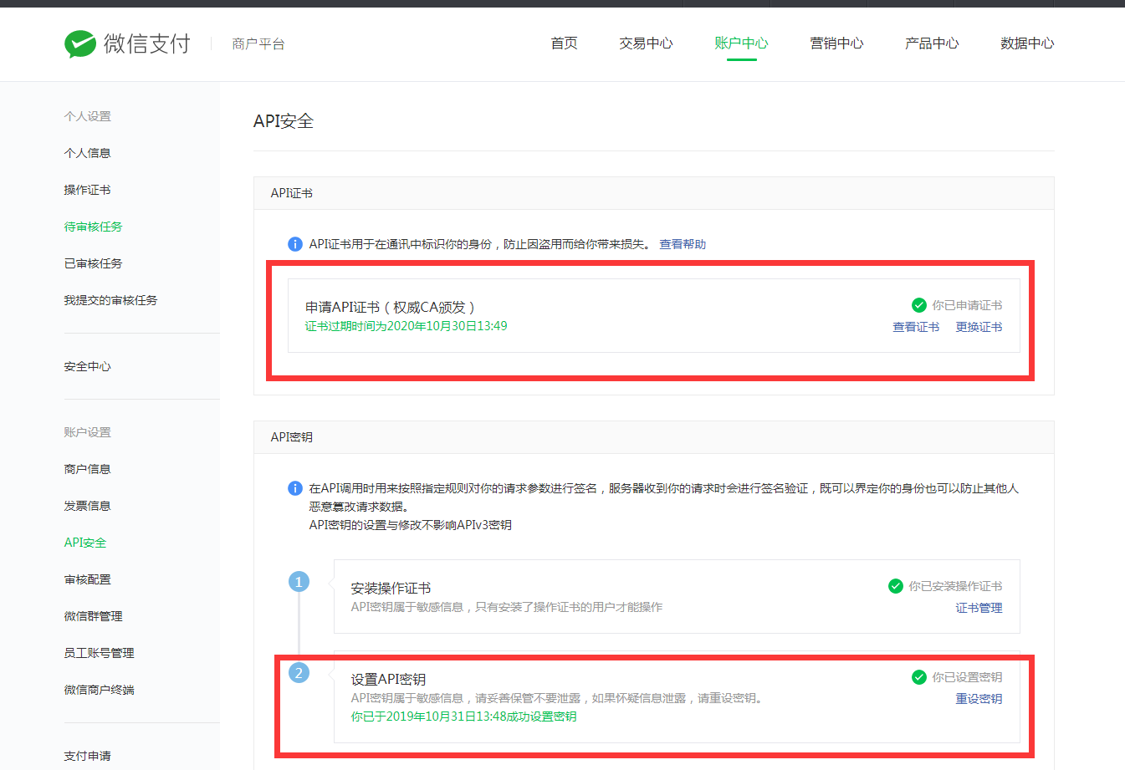This screenshot has width=1125, height=770.
Task: Switch to 交易中心 in the top navigation
Action: click(x=646, y=43)
